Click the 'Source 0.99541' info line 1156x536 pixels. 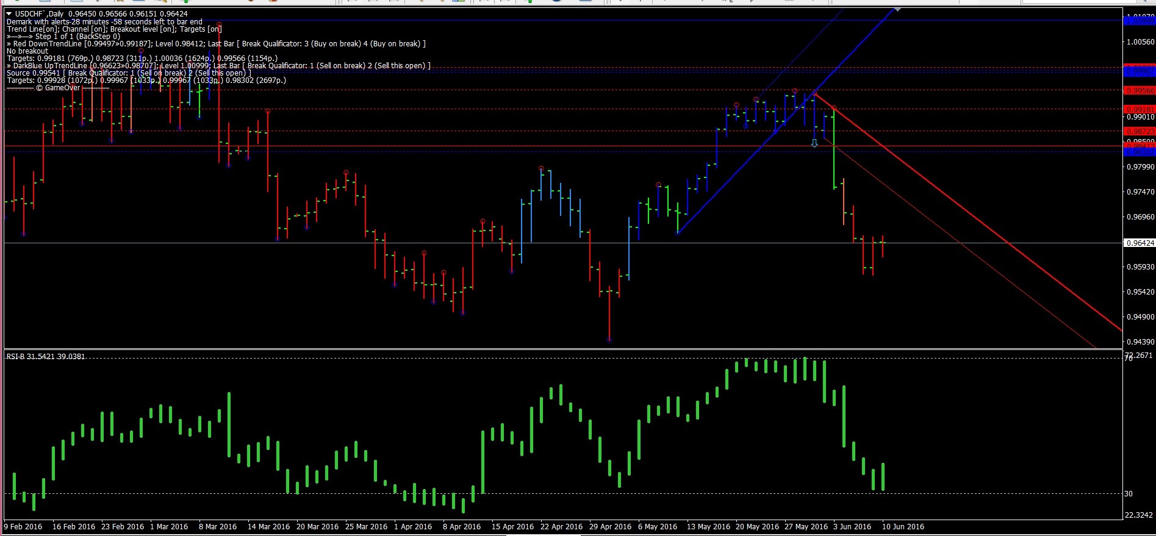[x=129, y=73]
